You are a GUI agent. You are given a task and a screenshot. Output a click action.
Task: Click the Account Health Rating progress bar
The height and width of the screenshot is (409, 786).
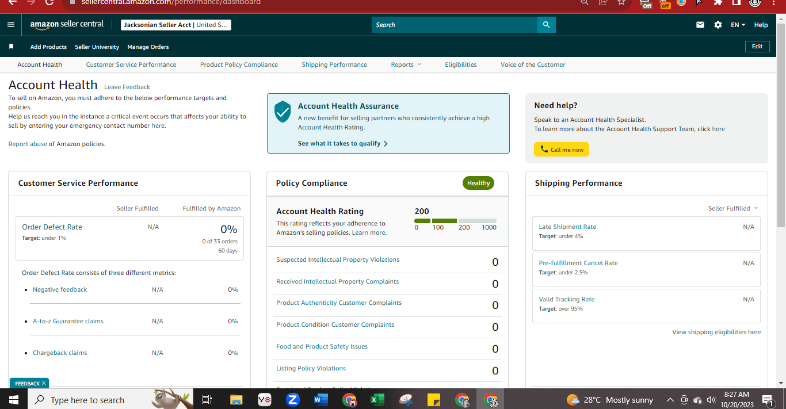point(455,221)
